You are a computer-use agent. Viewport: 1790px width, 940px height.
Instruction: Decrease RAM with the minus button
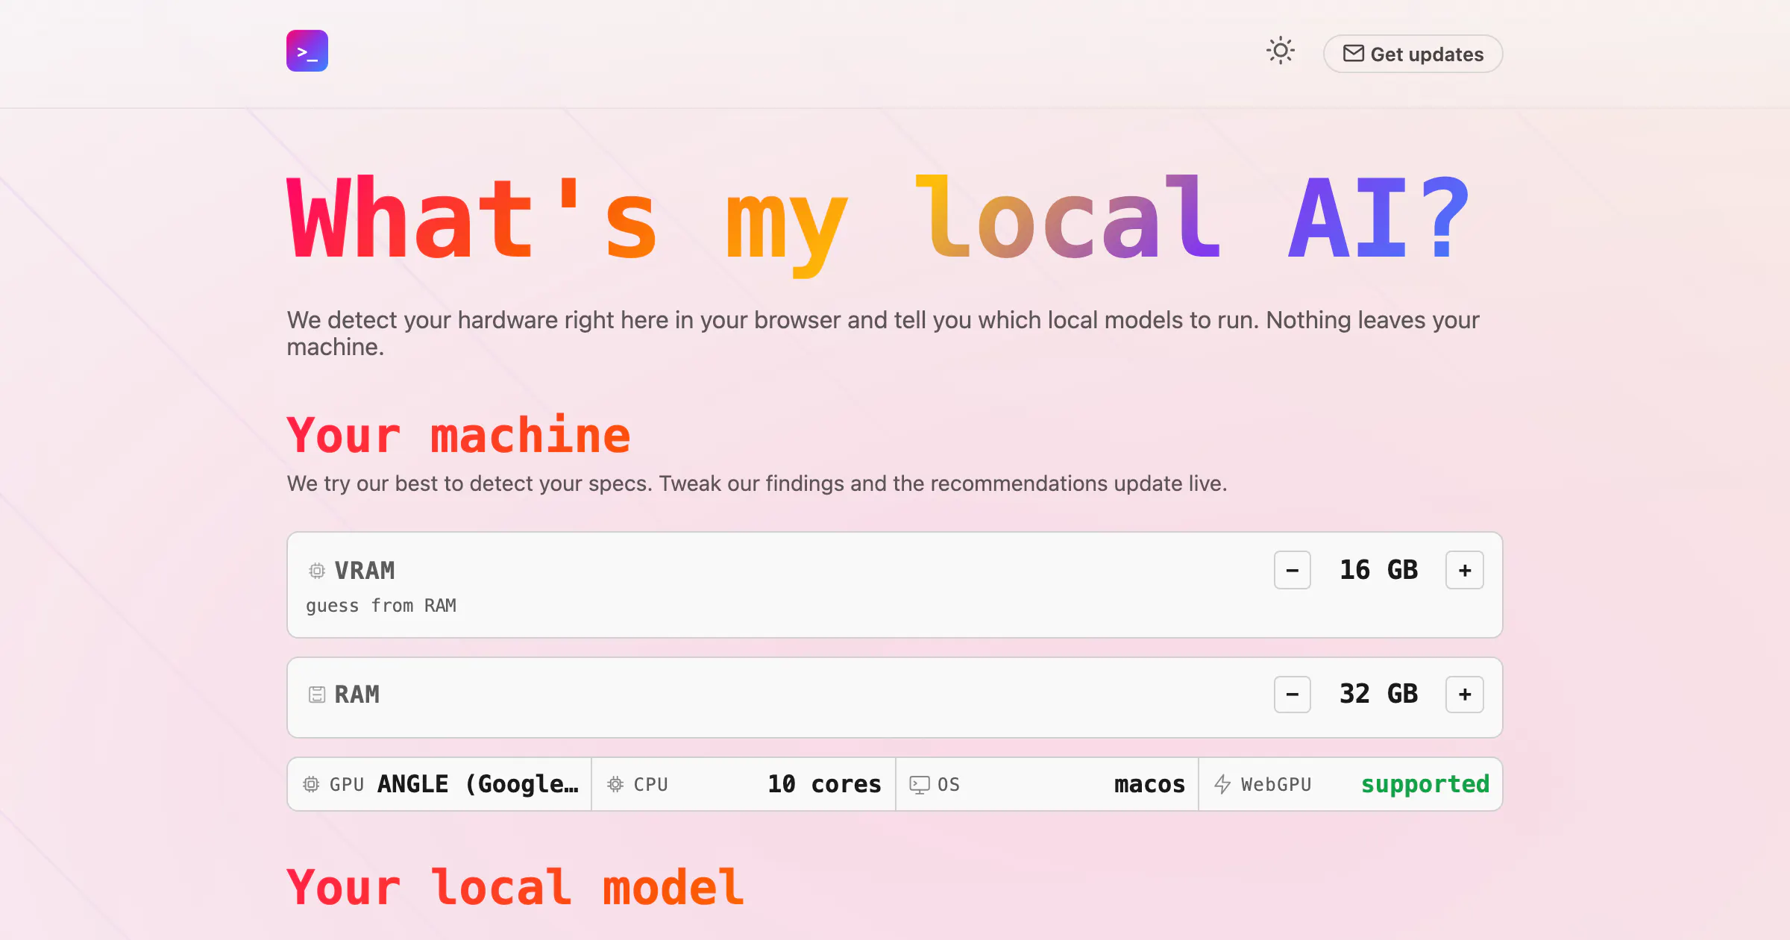pyautogui.click(x=1293, y=695)
